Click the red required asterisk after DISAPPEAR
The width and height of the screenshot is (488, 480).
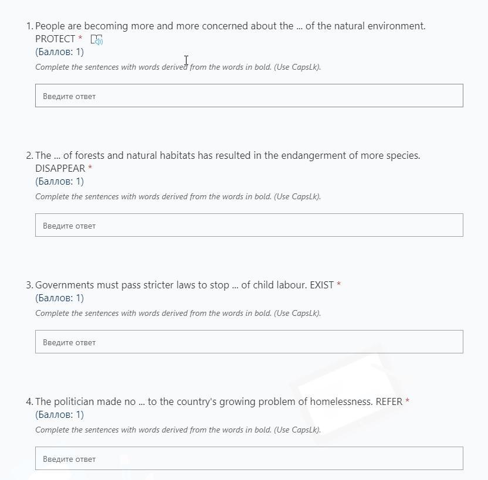tap(90, 168)
